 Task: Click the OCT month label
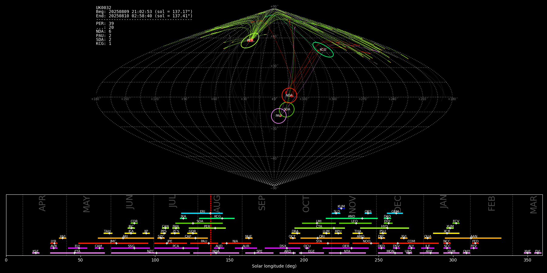click(306, 204)
